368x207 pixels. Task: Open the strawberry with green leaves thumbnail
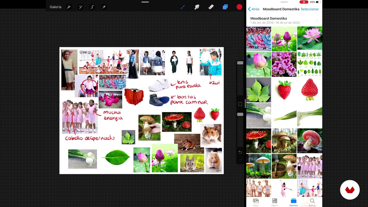(x=284, y=90)
